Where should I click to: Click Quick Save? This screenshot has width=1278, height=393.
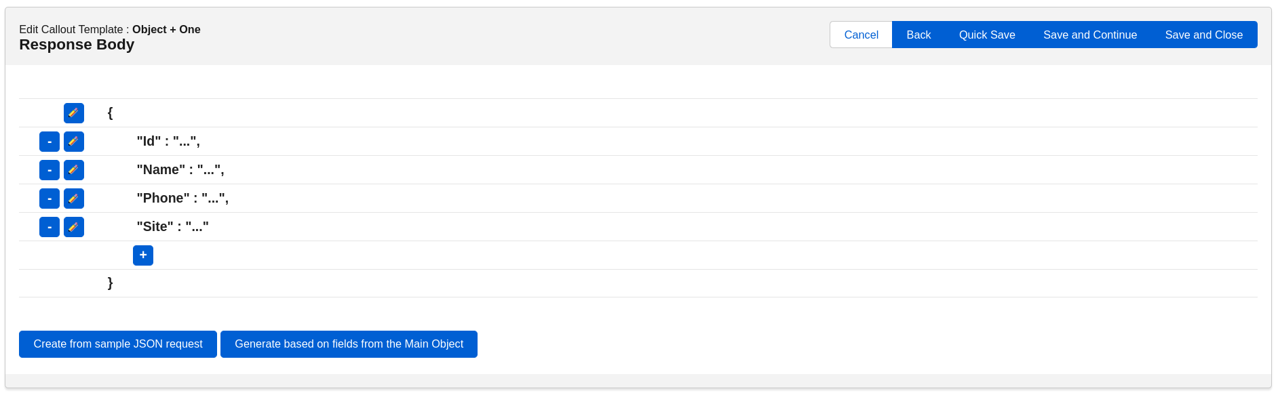click(x=987, y=35)
